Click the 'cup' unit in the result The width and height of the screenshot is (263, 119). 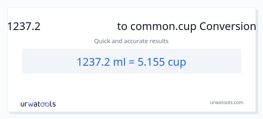(x=177, y=62)
